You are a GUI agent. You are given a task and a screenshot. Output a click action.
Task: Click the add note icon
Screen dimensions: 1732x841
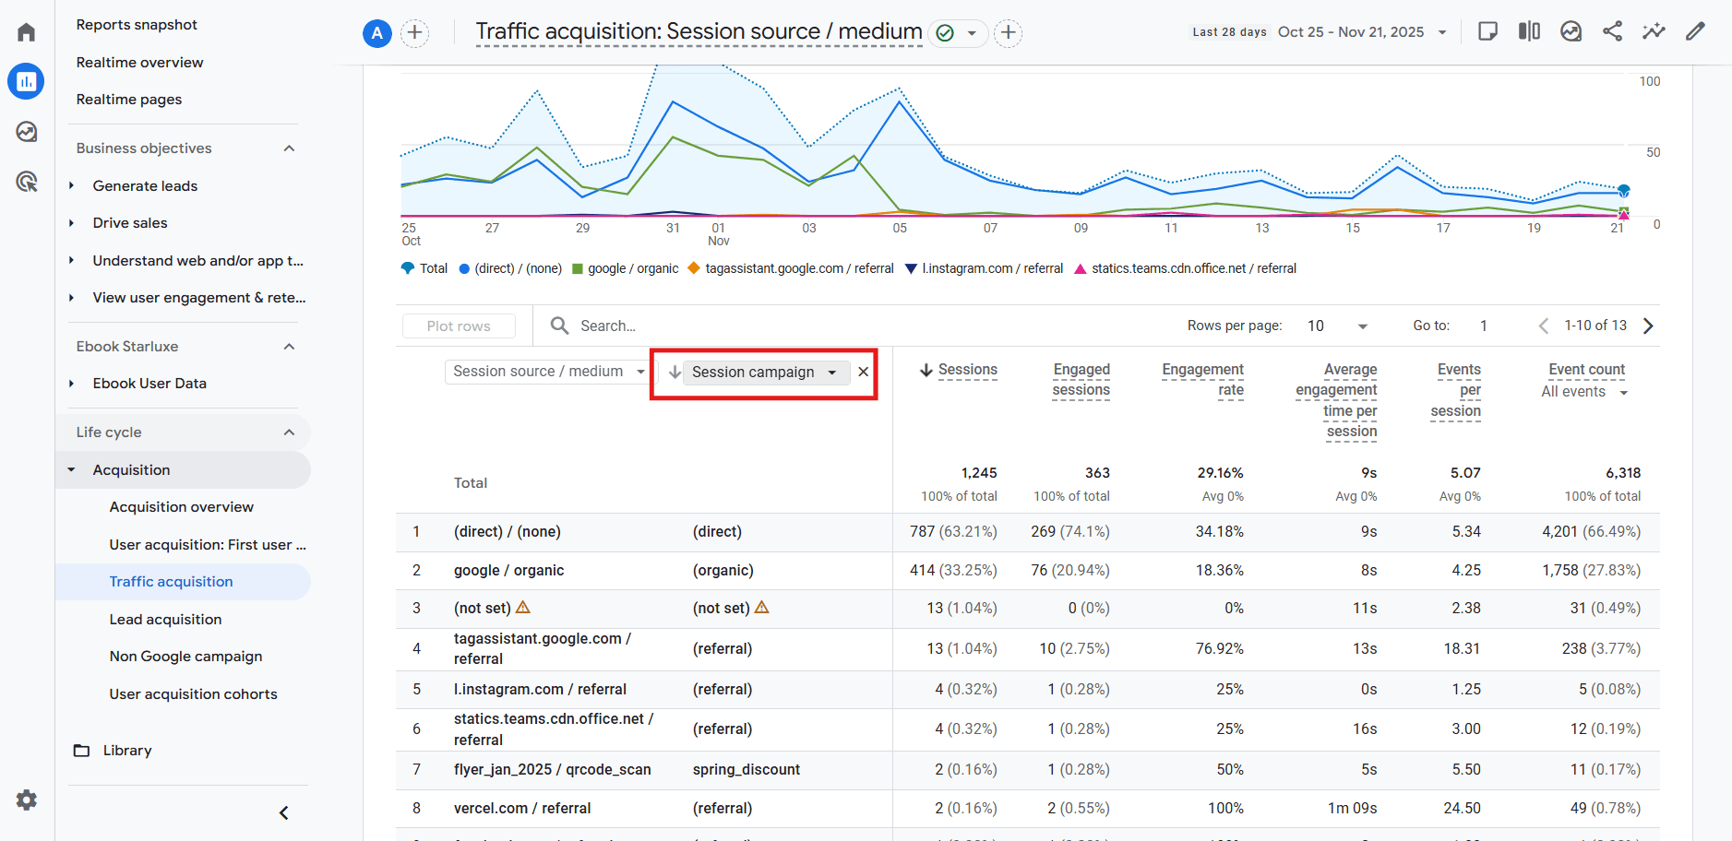tap(1487, 30)
